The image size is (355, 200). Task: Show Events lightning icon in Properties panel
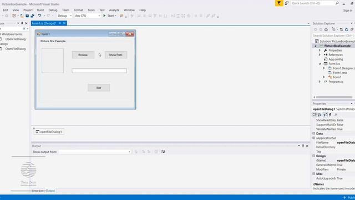click(x=330, y=115)
